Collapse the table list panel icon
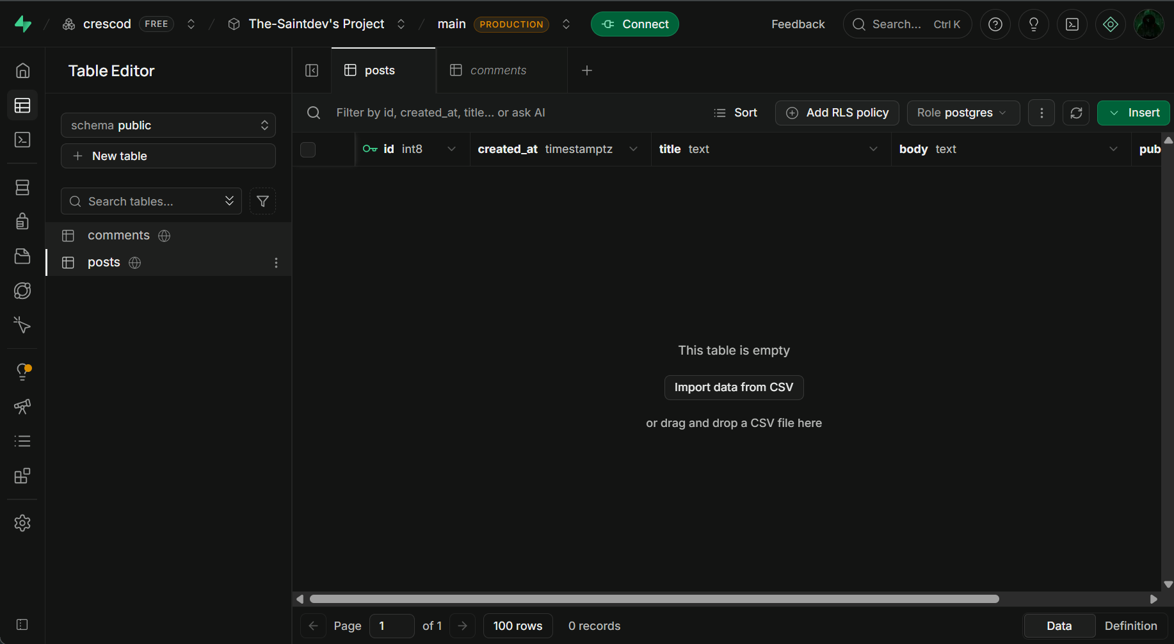 [x=312, y=70]
